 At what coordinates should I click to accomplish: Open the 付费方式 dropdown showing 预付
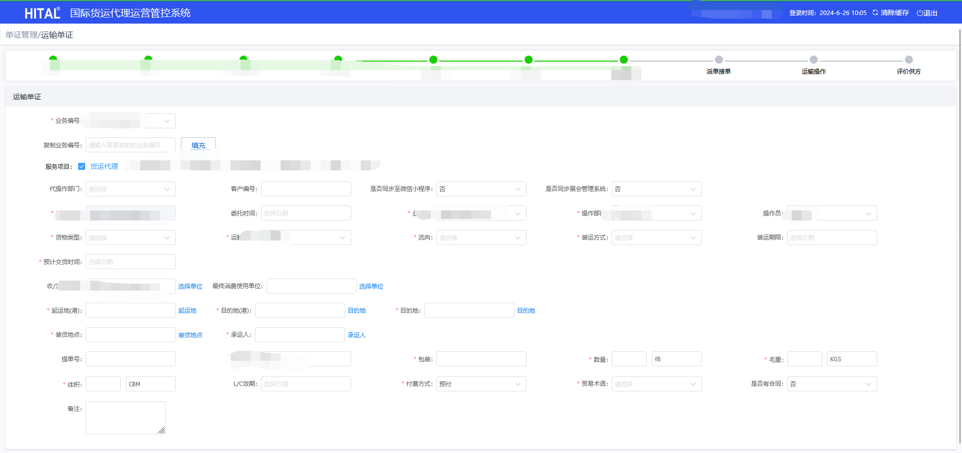(x=482, y=384)
